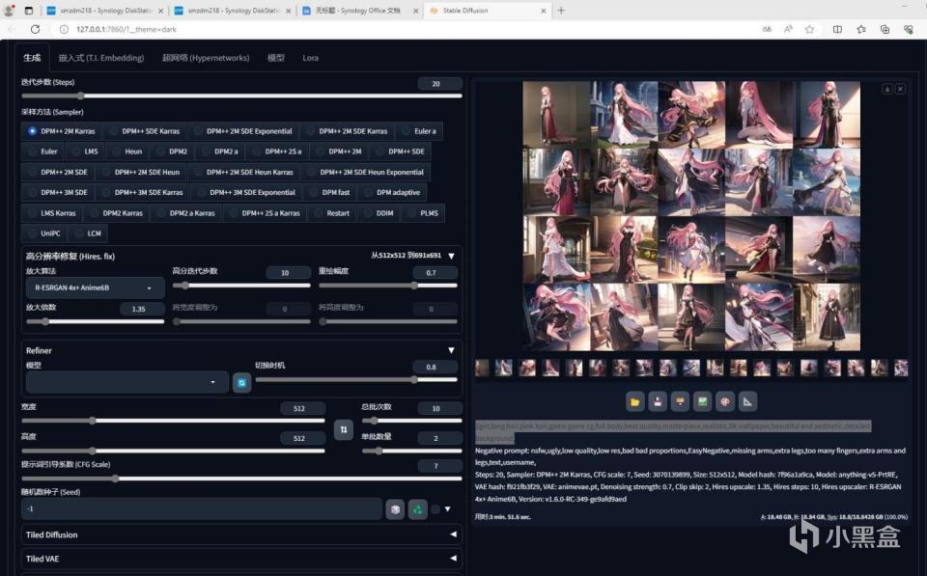
Task: Open the R-ESRGAN 4x+ Anime6B upscaler dropdown
Action: [94, 288]
